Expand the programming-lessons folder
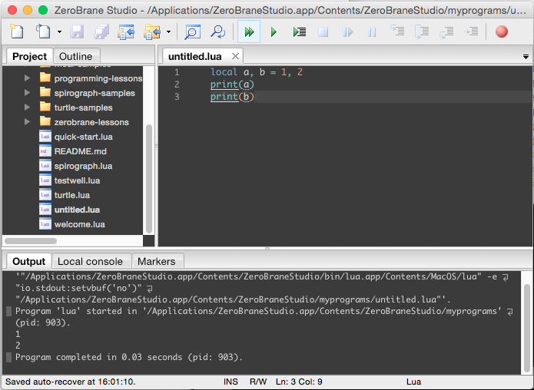The width and height of the screenshot is (534, 390). click(27, 78)
